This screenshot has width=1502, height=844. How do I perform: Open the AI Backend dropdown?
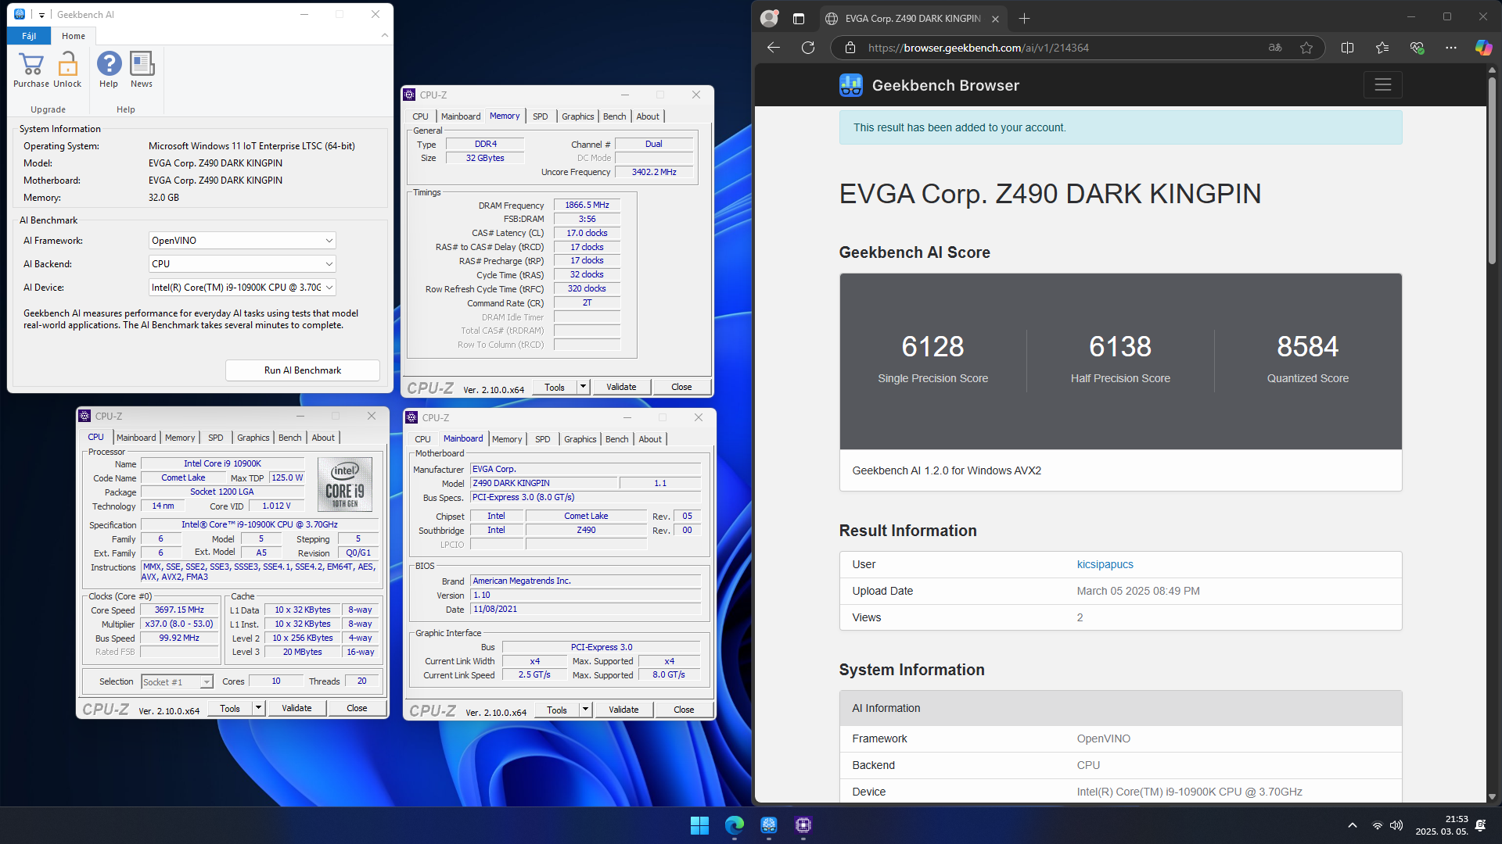pyautogui.click(x=242, y=264)
